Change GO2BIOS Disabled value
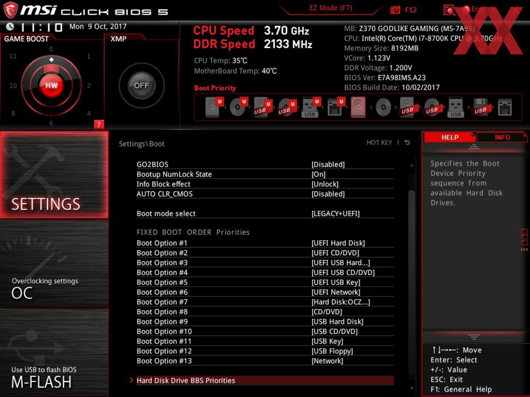This screenshot has width=530, height=397. pyautogui.click(x=328, y=164)
